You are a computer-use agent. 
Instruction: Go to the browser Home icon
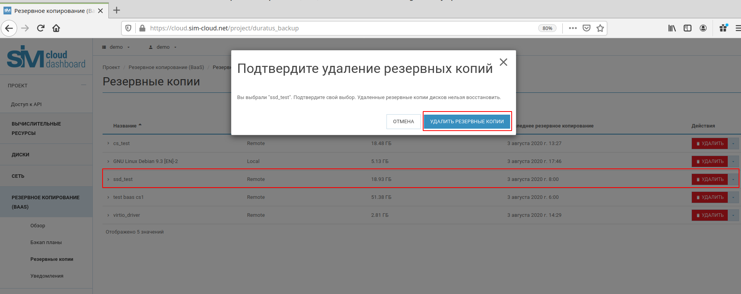[56, 28]
